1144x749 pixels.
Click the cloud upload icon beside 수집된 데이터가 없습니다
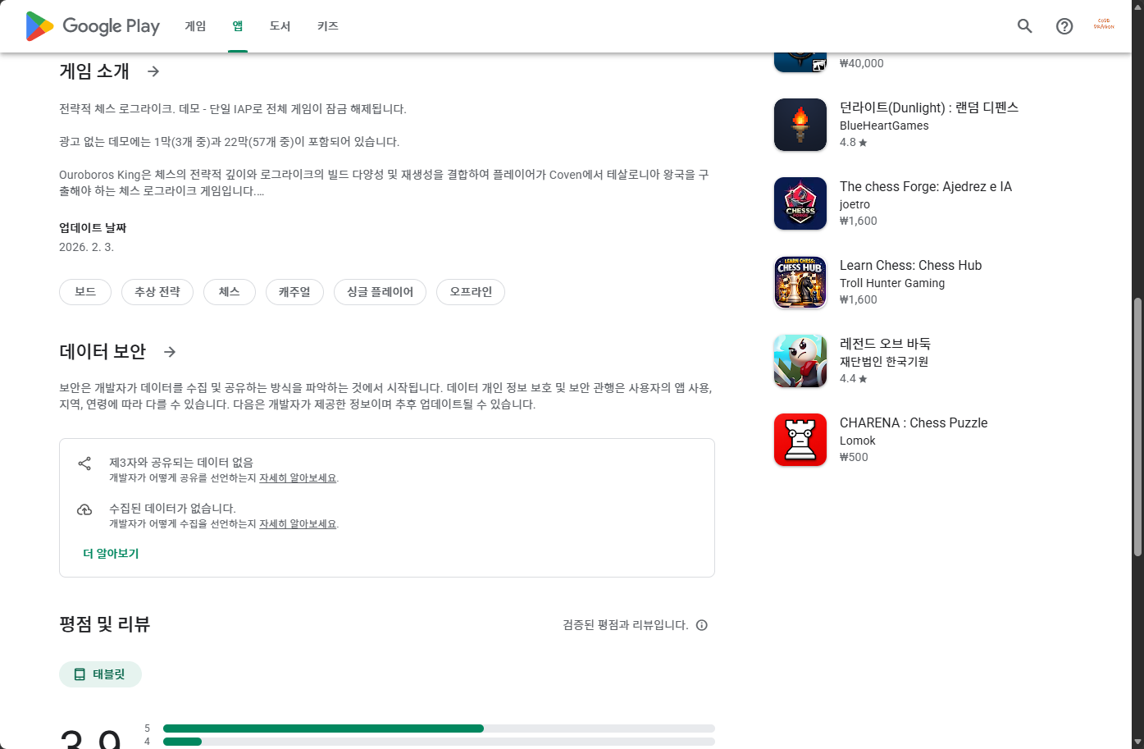84,509
